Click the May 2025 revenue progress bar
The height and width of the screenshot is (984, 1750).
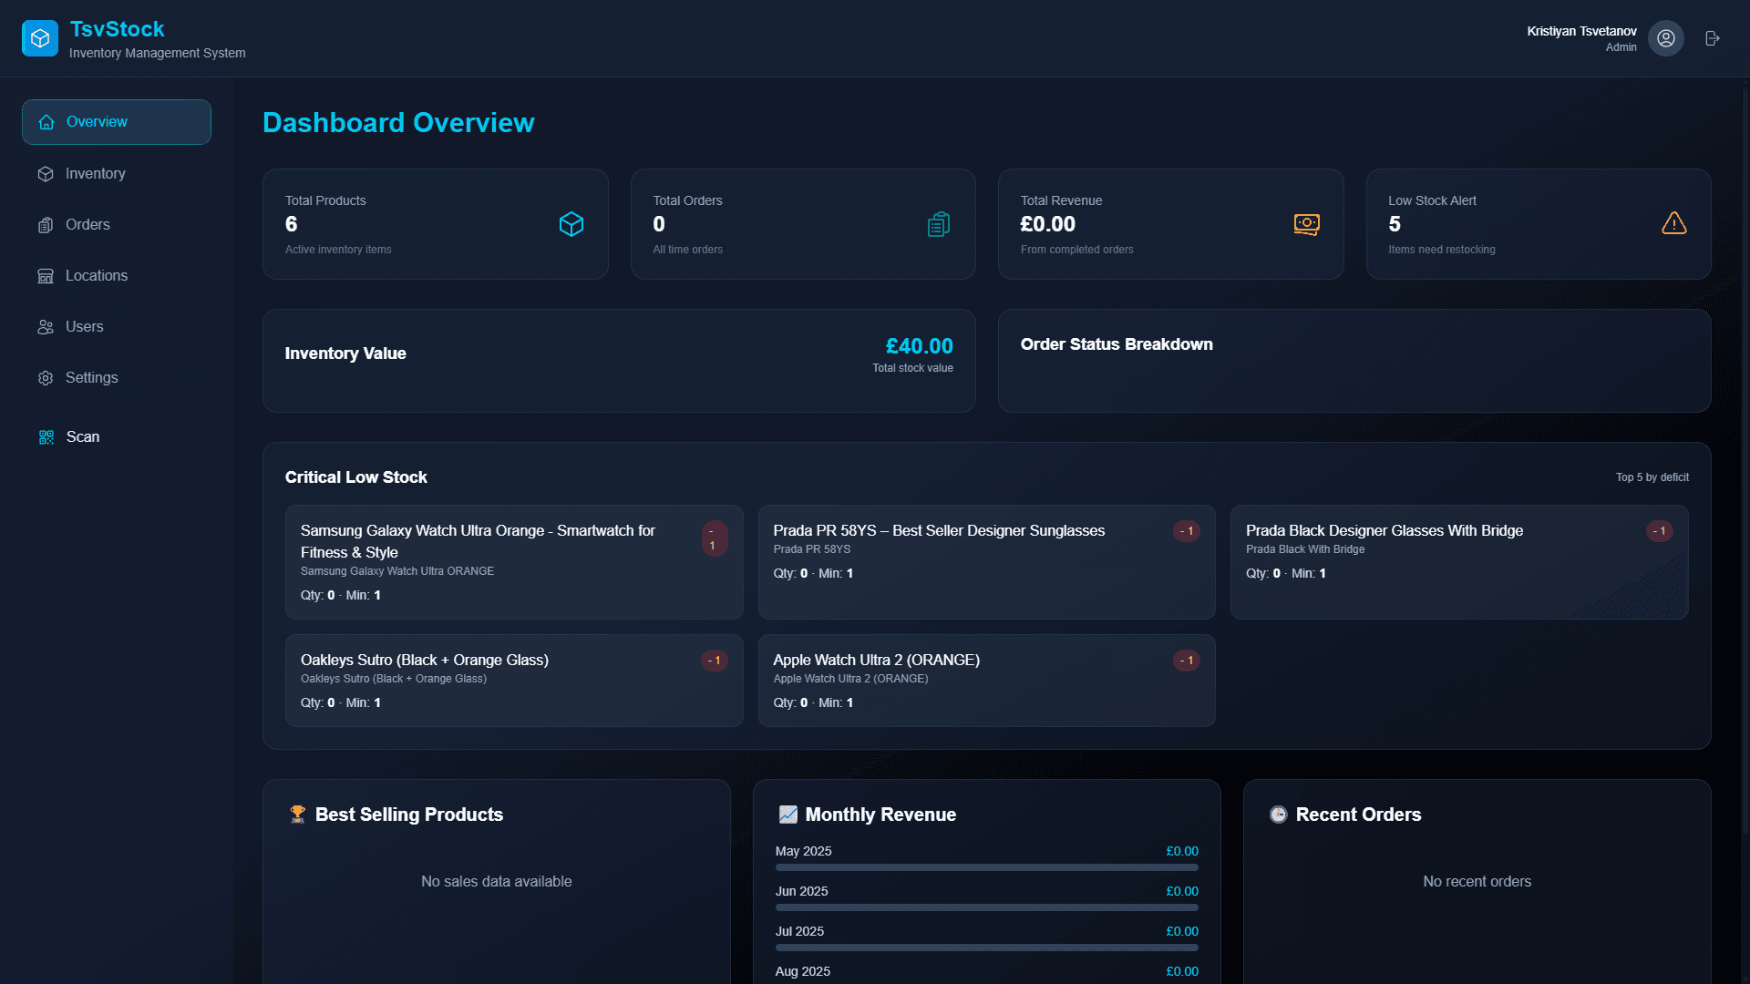pyautogui.click(x=986, y=867)
